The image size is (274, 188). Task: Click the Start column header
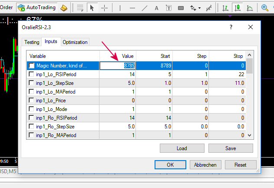[154, 56]
